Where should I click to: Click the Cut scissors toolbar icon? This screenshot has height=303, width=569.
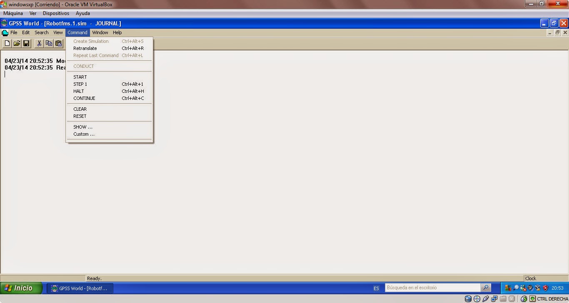pyautogui.click(x=39, y=43)
